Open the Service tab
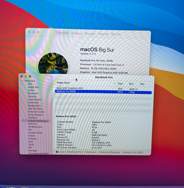Image resolution: width=184 pixels, height=188 pixels. [116, 34]
